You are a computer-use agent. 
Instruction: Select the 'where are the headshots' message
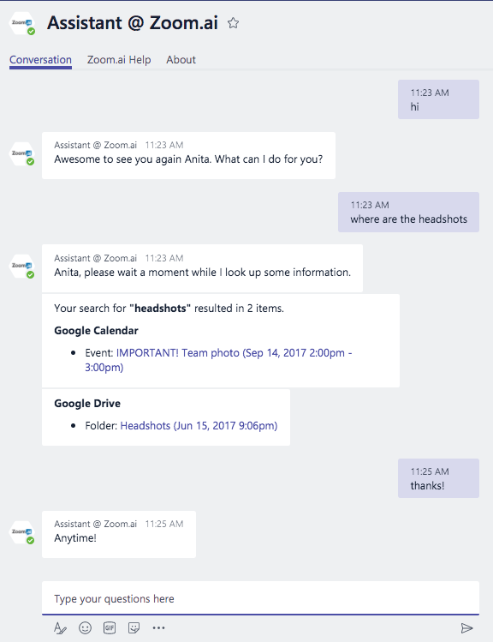click(408, 212)
